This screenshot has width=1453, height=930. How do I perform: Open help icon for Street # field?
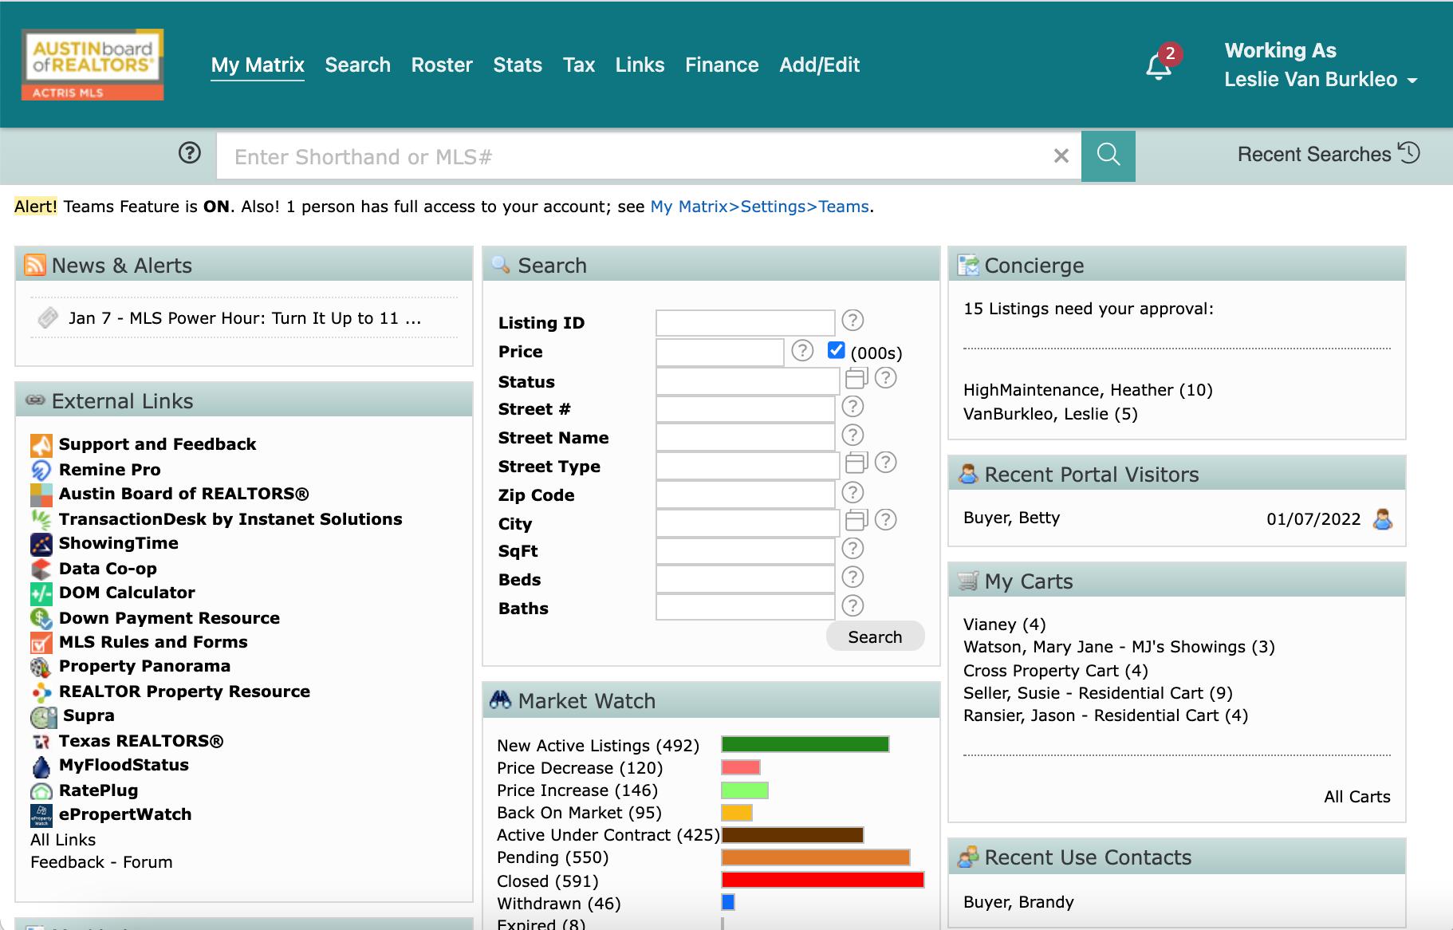point(853,407)
